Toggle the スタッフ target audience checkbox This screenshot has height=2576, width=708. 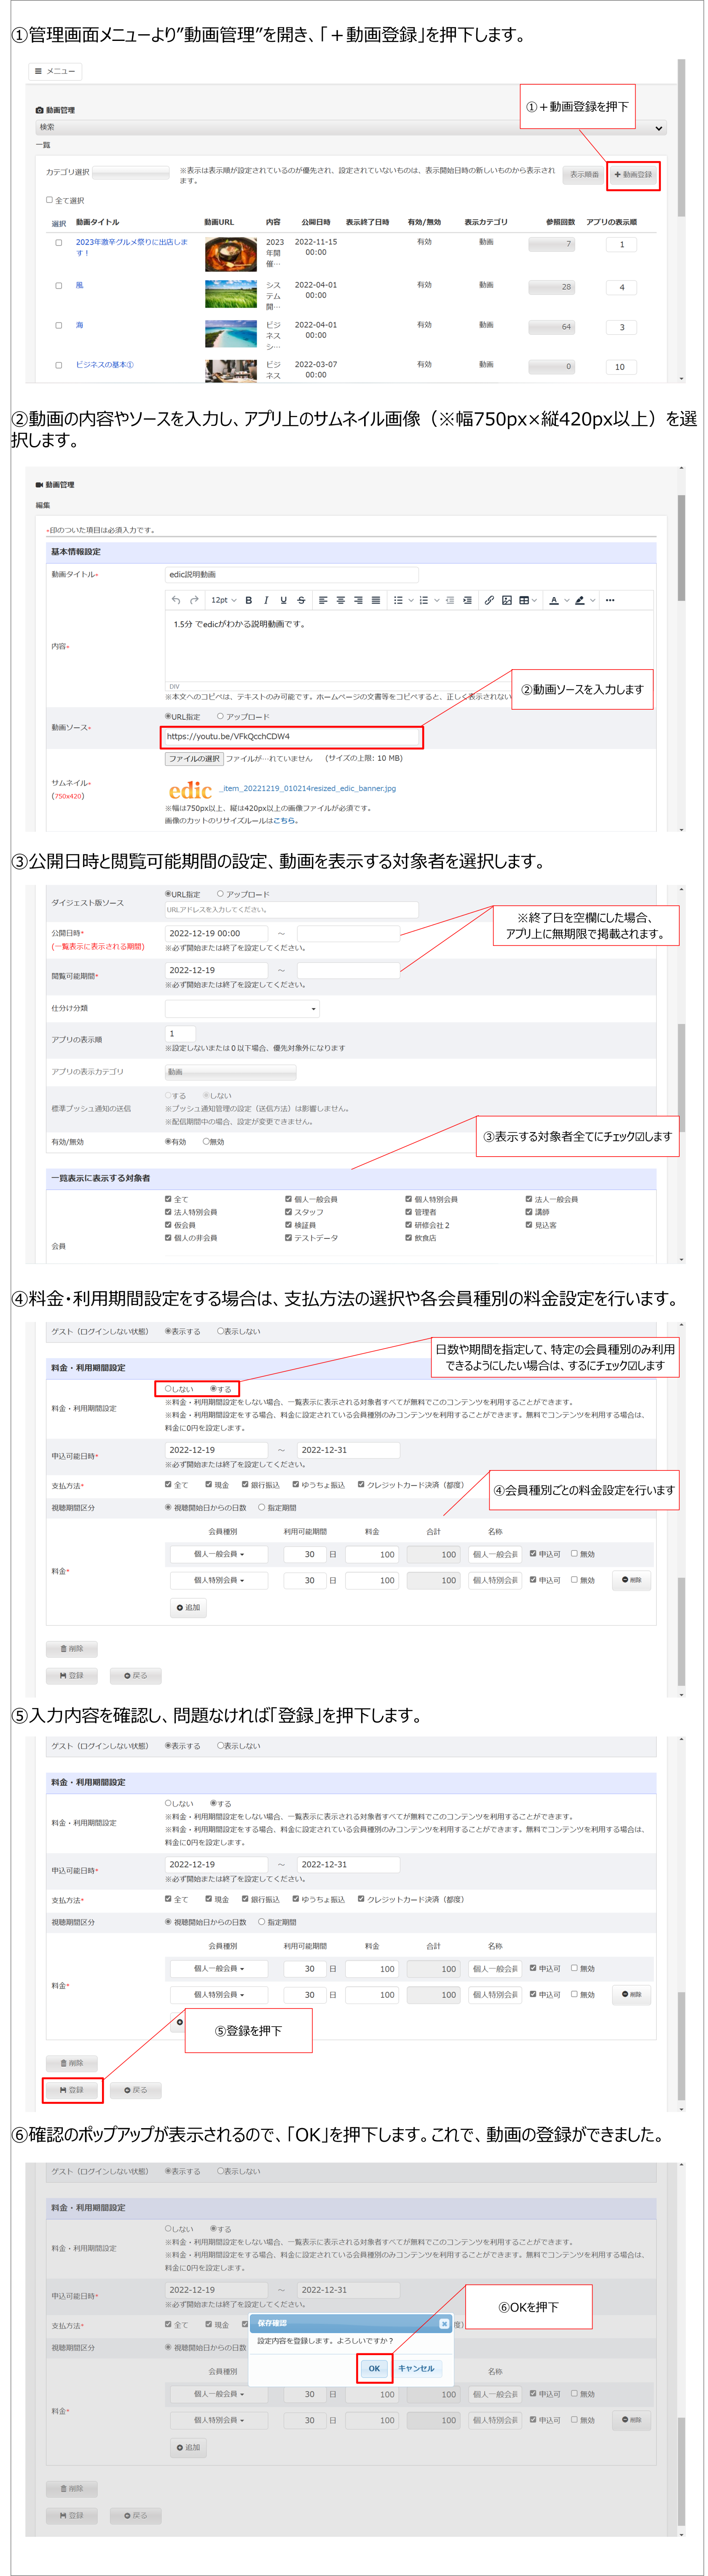(x=288, y=1211)
